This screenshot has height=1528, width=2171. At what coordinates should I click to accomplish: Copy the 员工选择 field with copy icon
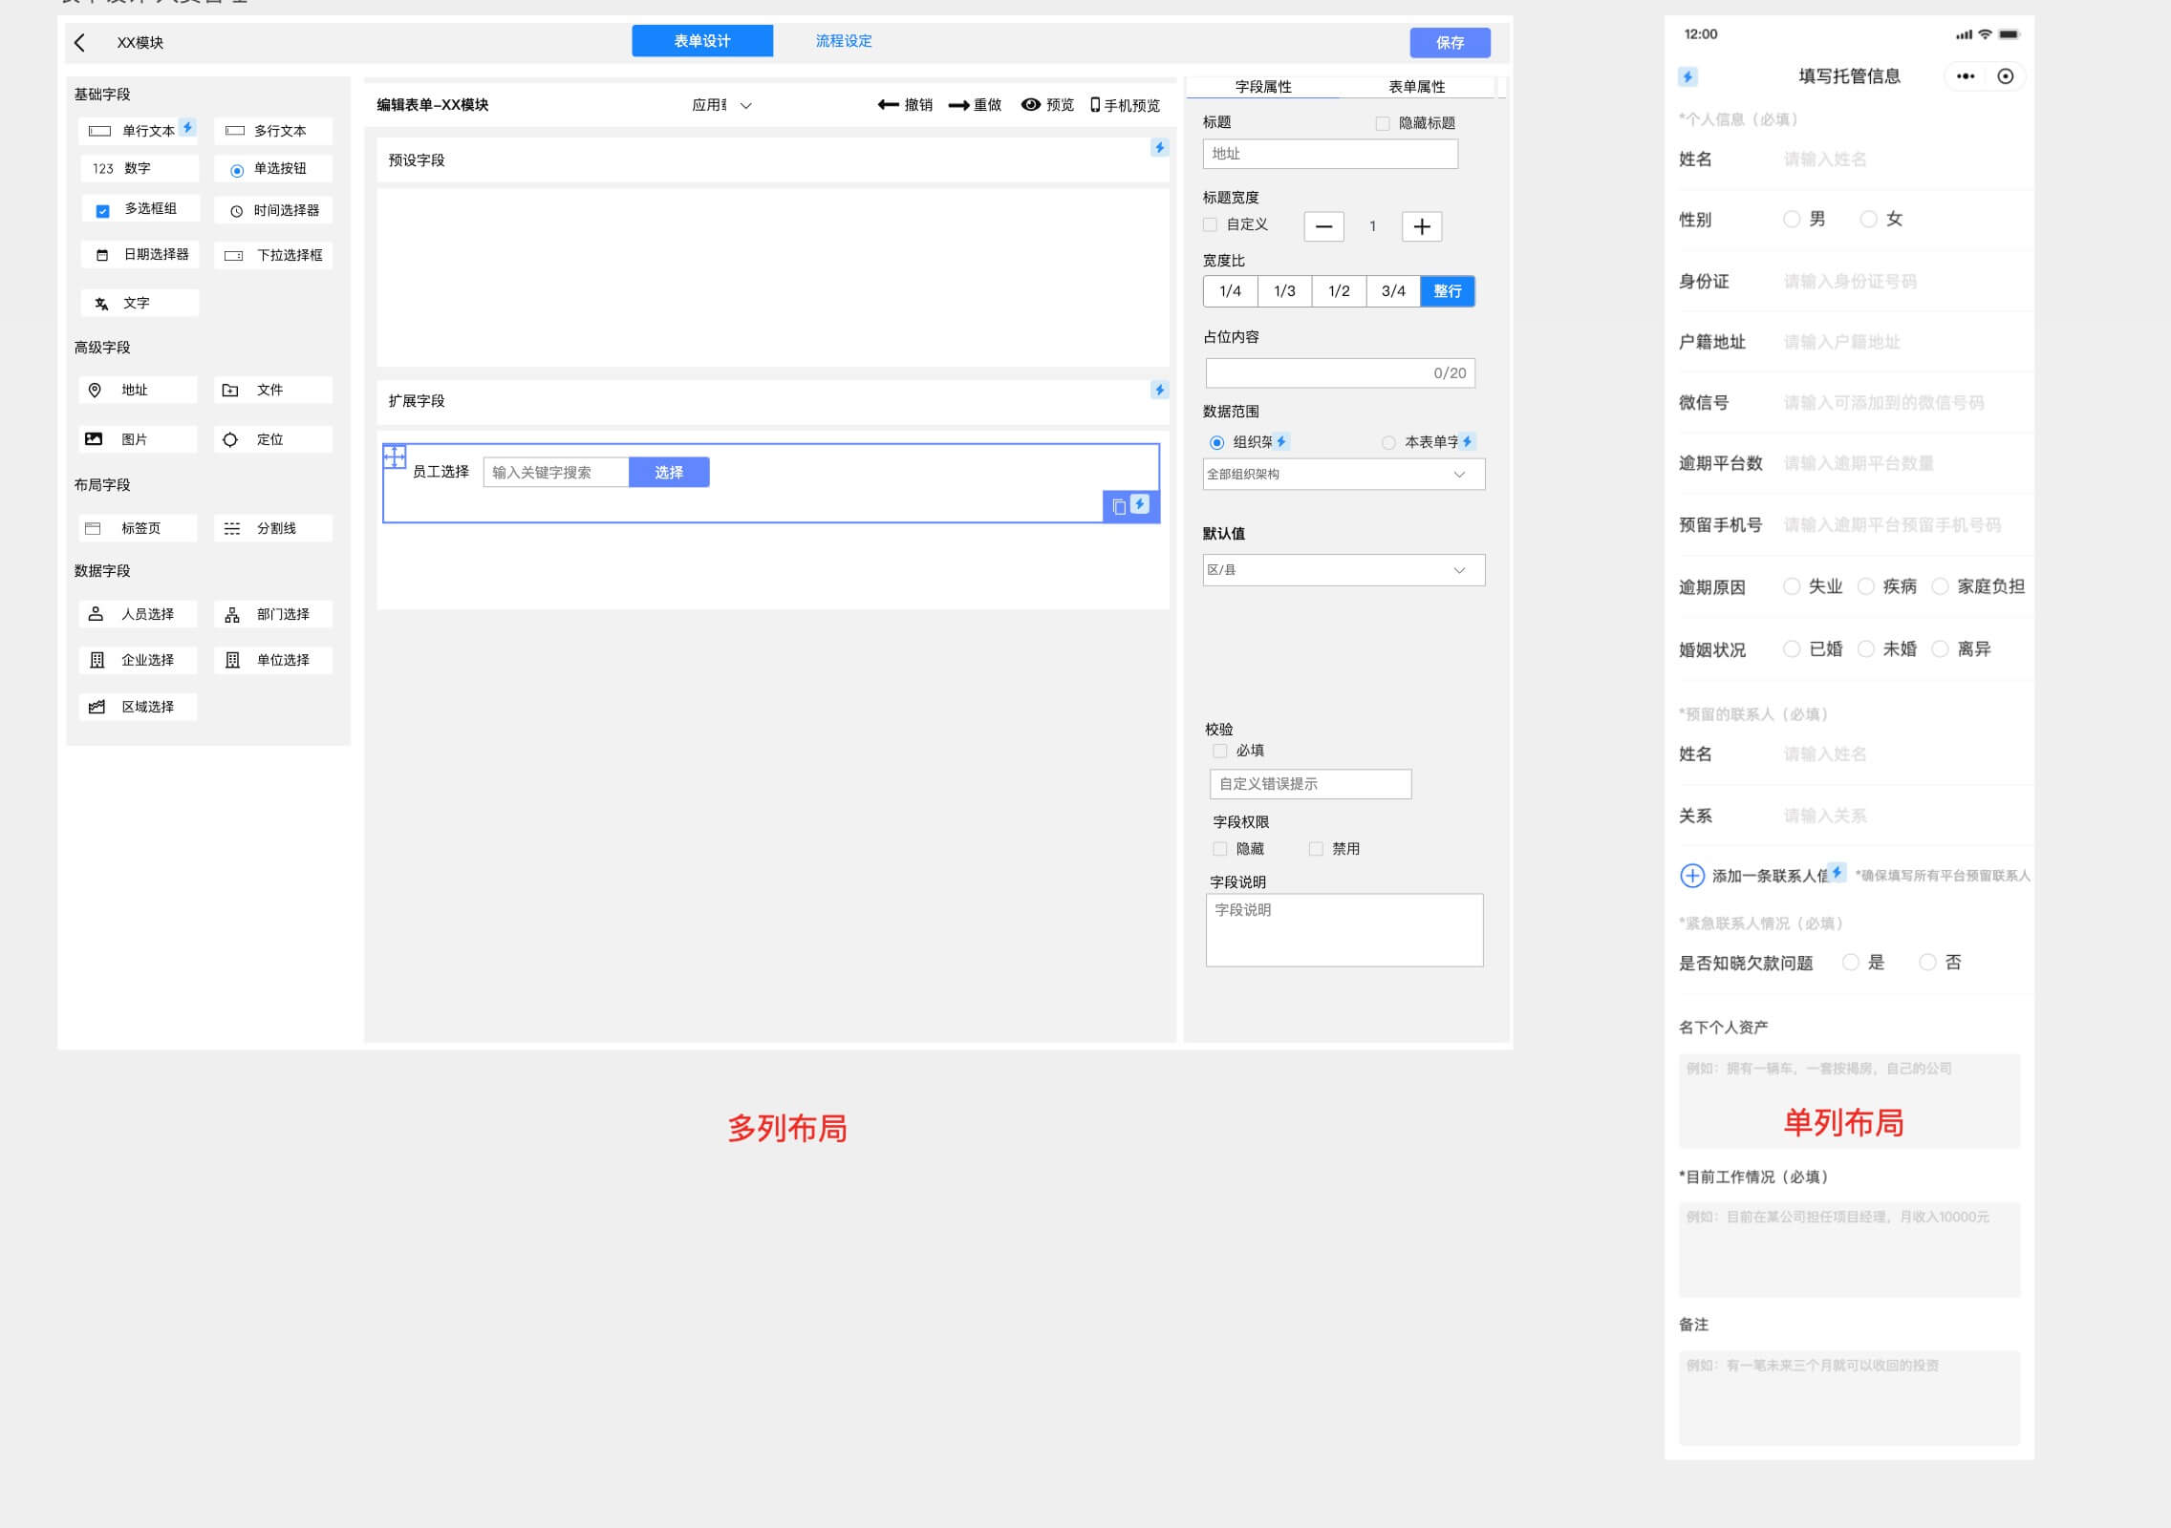point(1119,507)
